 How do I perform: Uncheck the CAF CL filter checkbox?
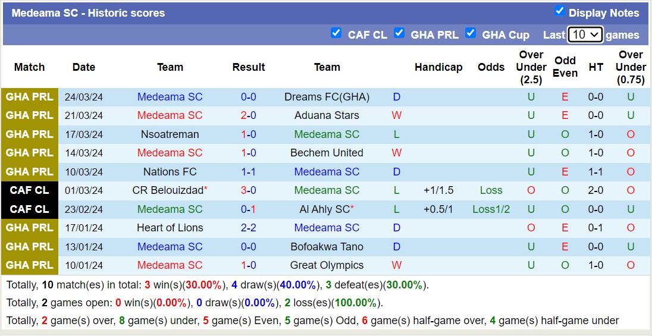(336, 33)
